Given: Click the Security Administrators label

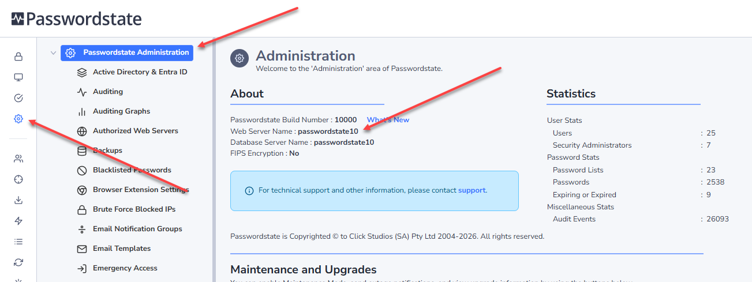Looking at the screenshot, I should click(x=592, y=145).
